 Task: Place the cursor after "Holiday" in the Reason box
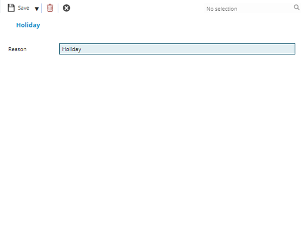tap(83, 49)
